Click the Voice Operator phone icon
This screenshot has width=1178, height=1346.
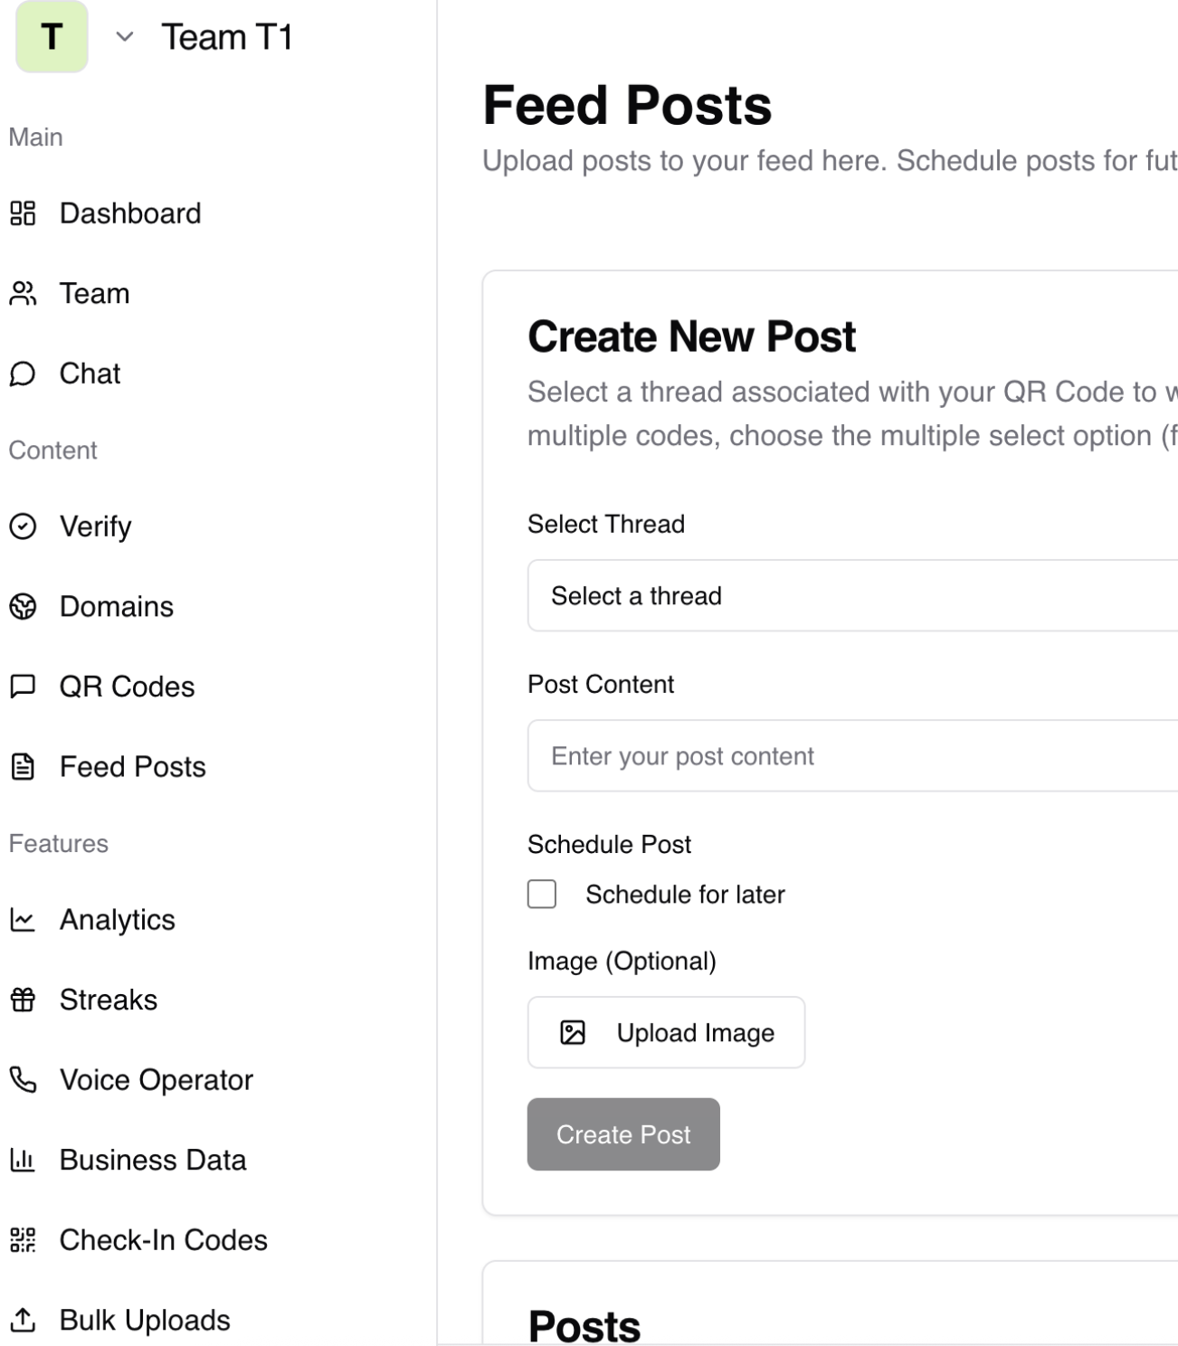click(x=23, y=1079)
